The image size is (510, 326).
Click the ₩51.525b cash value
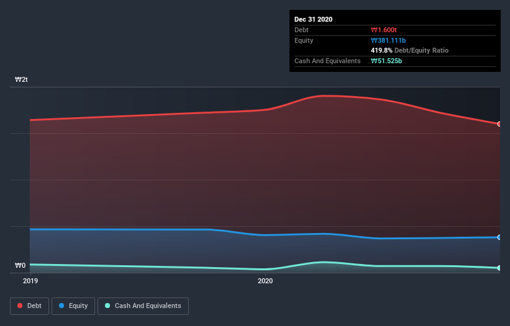click(x=386, y=61)
